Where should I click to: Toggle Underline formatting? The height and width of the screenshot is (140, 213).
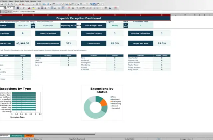[x=24, y=8]
